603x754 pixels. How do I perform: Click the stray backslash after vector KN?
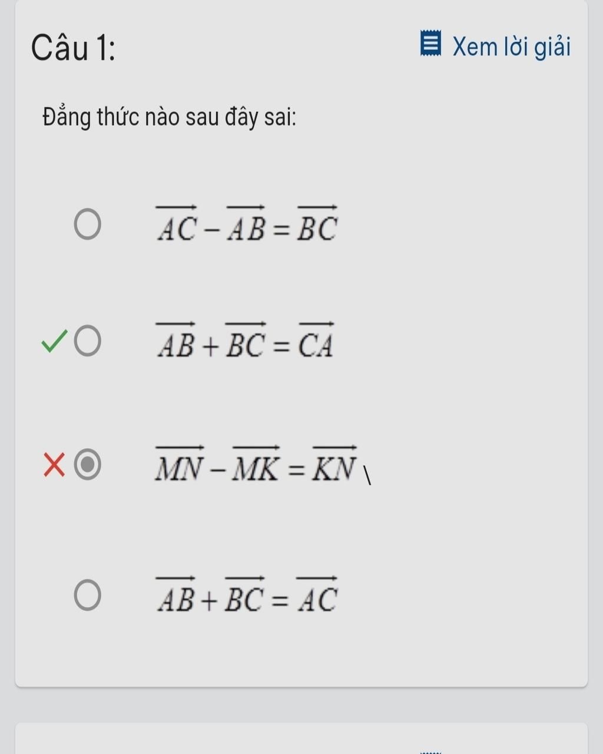(367, 476)
